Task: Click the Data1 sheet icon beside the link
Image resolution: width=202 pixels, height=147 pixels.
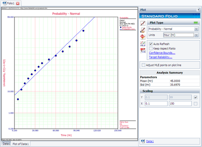Action: click(x=143, y=141)
